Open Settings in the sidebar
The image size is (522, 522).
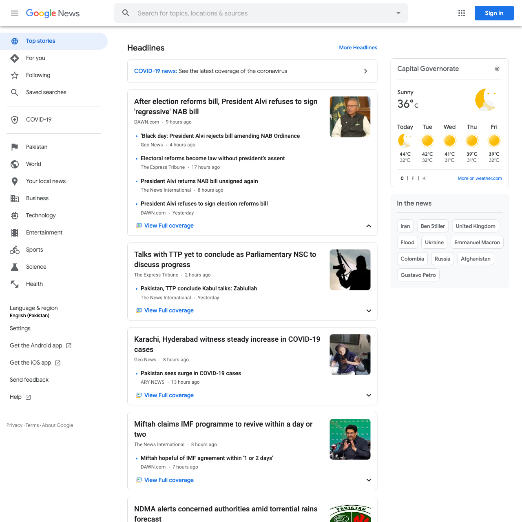pos(20,329)
